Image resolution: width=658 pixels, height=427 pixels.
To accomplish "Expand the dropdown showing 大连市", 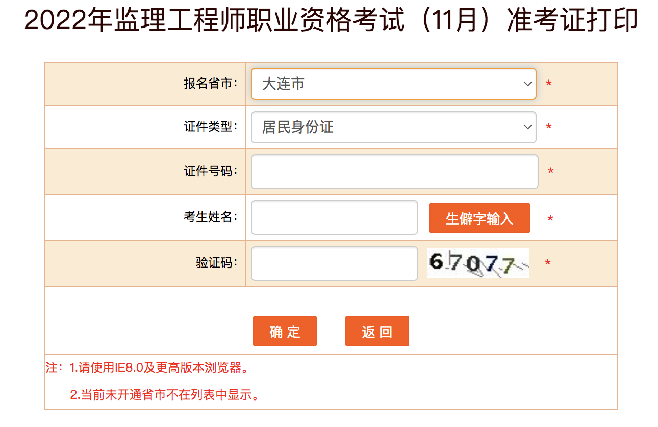I will click(x=527, y=84).
